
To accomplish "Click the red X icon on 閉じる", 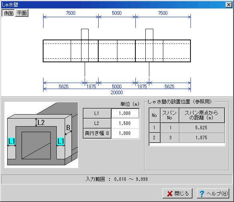I will coord(170,194).
